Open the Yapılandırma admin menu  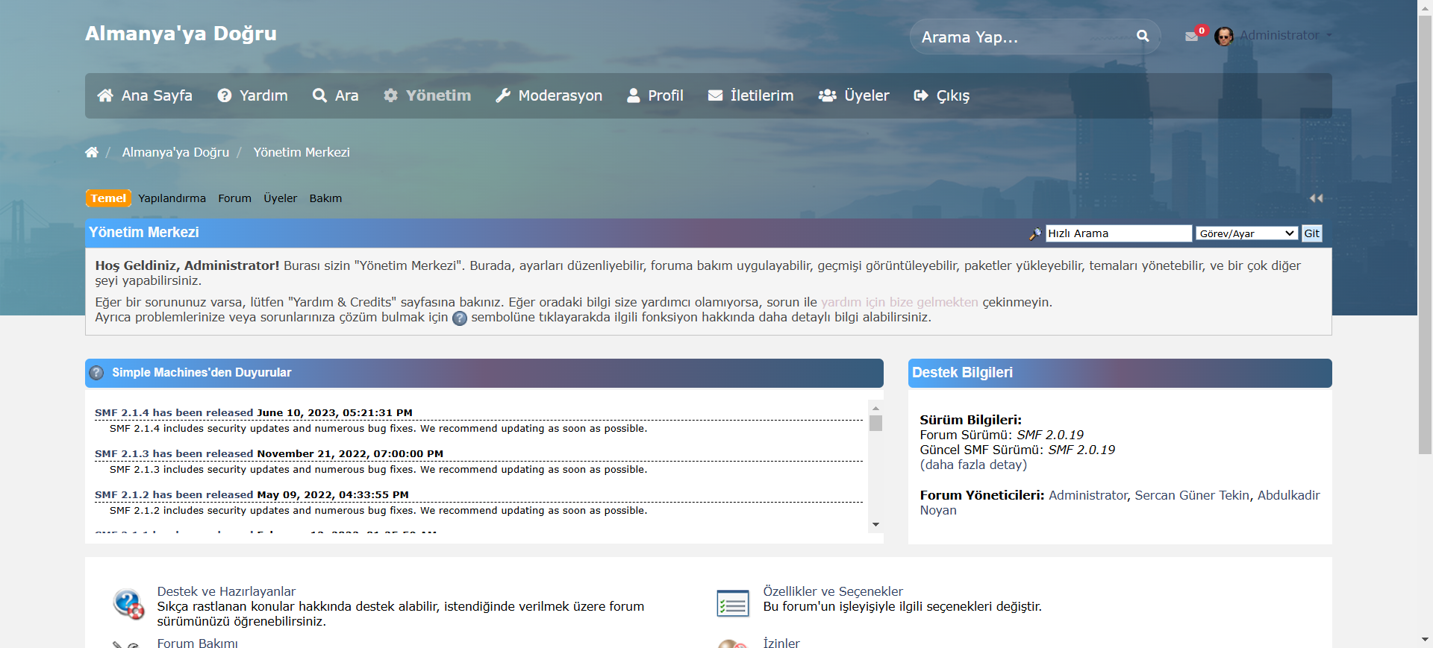pos(172,198)
